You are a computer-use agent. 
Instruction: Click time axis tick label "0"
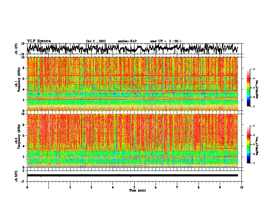point(27,187)
